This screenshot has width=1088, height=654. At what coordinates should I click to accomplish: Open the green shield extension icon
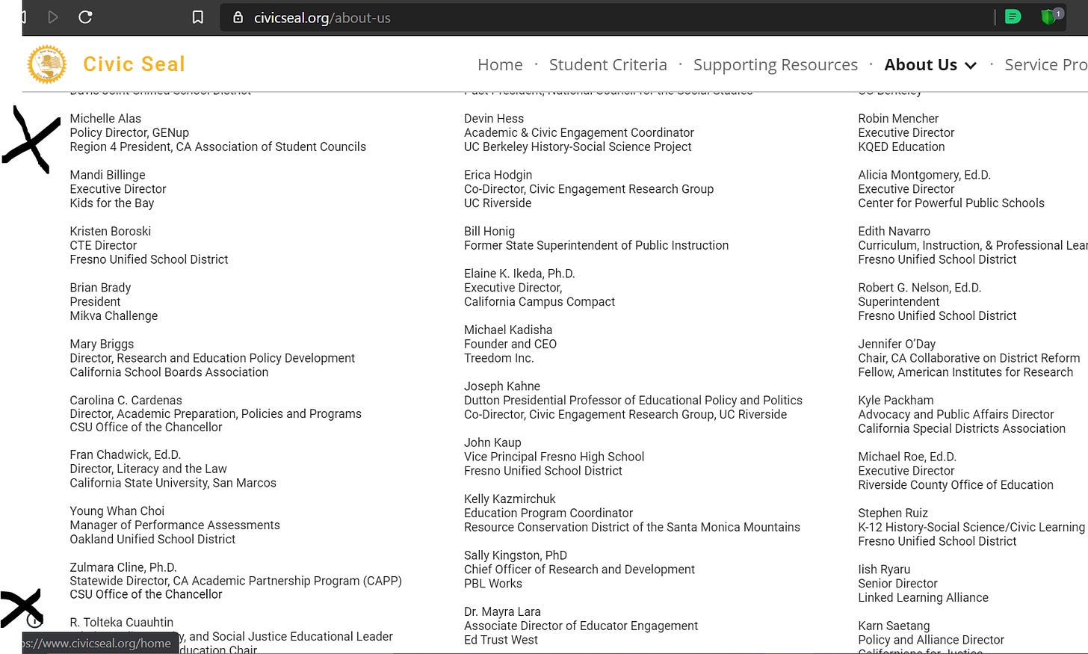(x=1051, y=16)
